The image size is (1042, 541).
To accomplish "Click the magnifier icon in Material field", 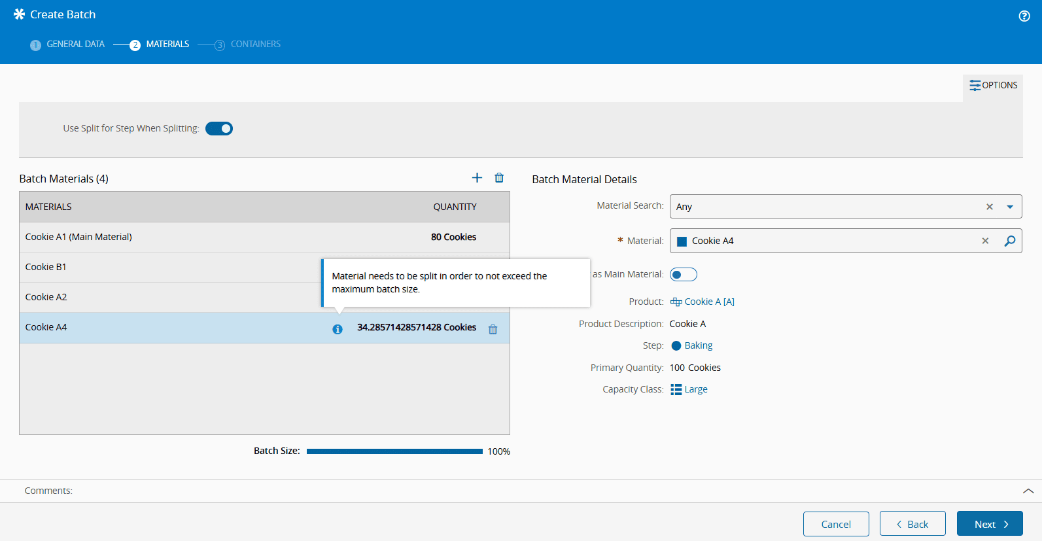I will [1009, 241].
